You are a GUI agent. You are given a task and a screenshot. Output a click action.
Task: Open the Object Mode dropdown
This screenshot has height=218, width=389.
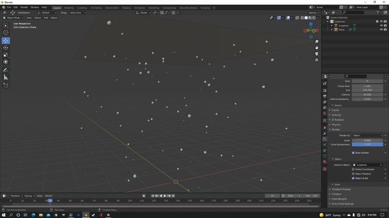[x=13, y=18]
